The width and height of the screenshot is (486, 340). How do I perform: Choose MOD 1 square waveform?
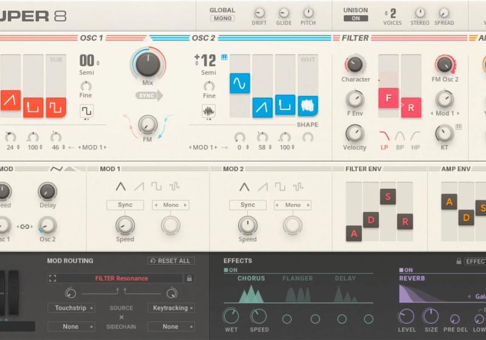tap(156, 186)
